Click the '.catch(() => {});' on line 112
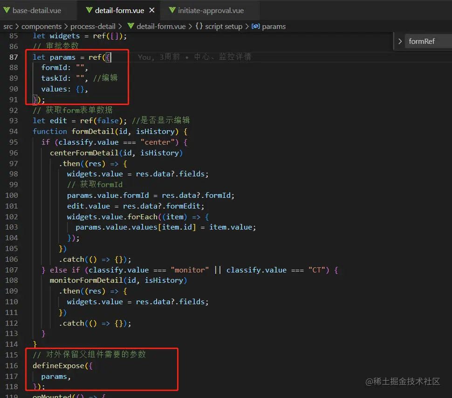The width and height of the screenshot is (452, 398). tap(95, 323)
